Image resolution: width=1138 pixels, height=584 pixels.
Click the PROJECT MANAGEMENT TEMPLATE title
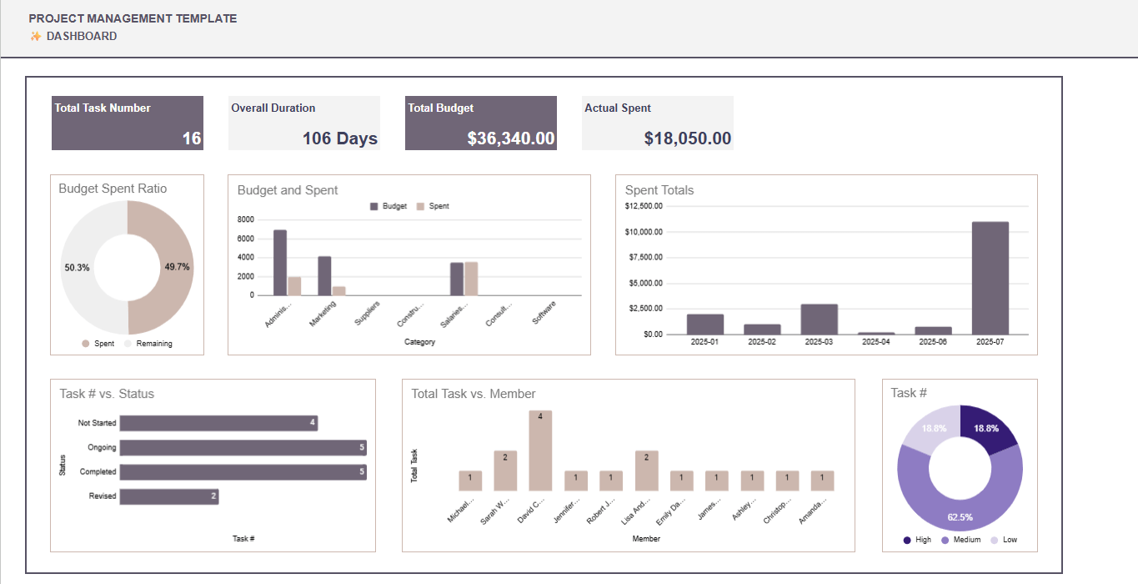[x=133, y=18]
